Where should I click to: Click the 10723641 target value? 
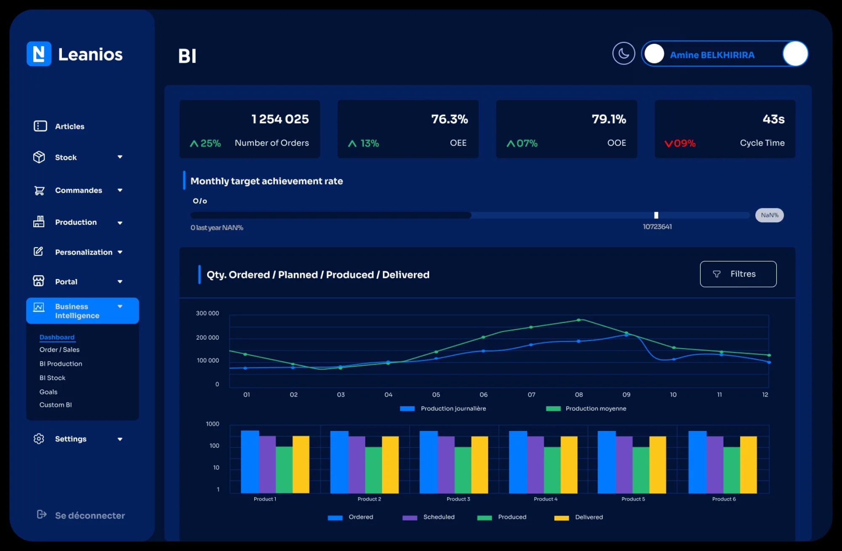click(x=657, y=226)
